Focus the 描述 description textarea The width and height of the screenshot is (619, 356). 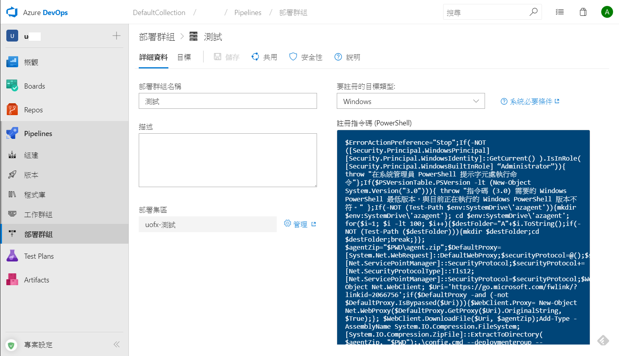pos(228,160)
